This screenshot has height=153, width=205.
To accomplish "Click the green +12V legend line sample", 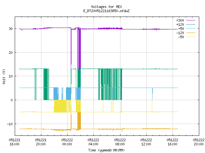I will coord(191,24).
